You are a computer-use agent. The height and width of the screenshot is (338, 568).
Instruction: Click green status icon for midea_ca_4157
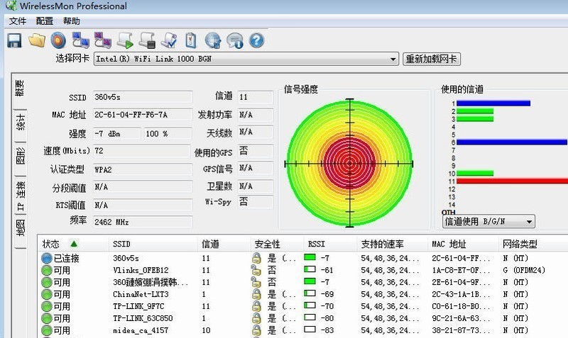point(47,330)
